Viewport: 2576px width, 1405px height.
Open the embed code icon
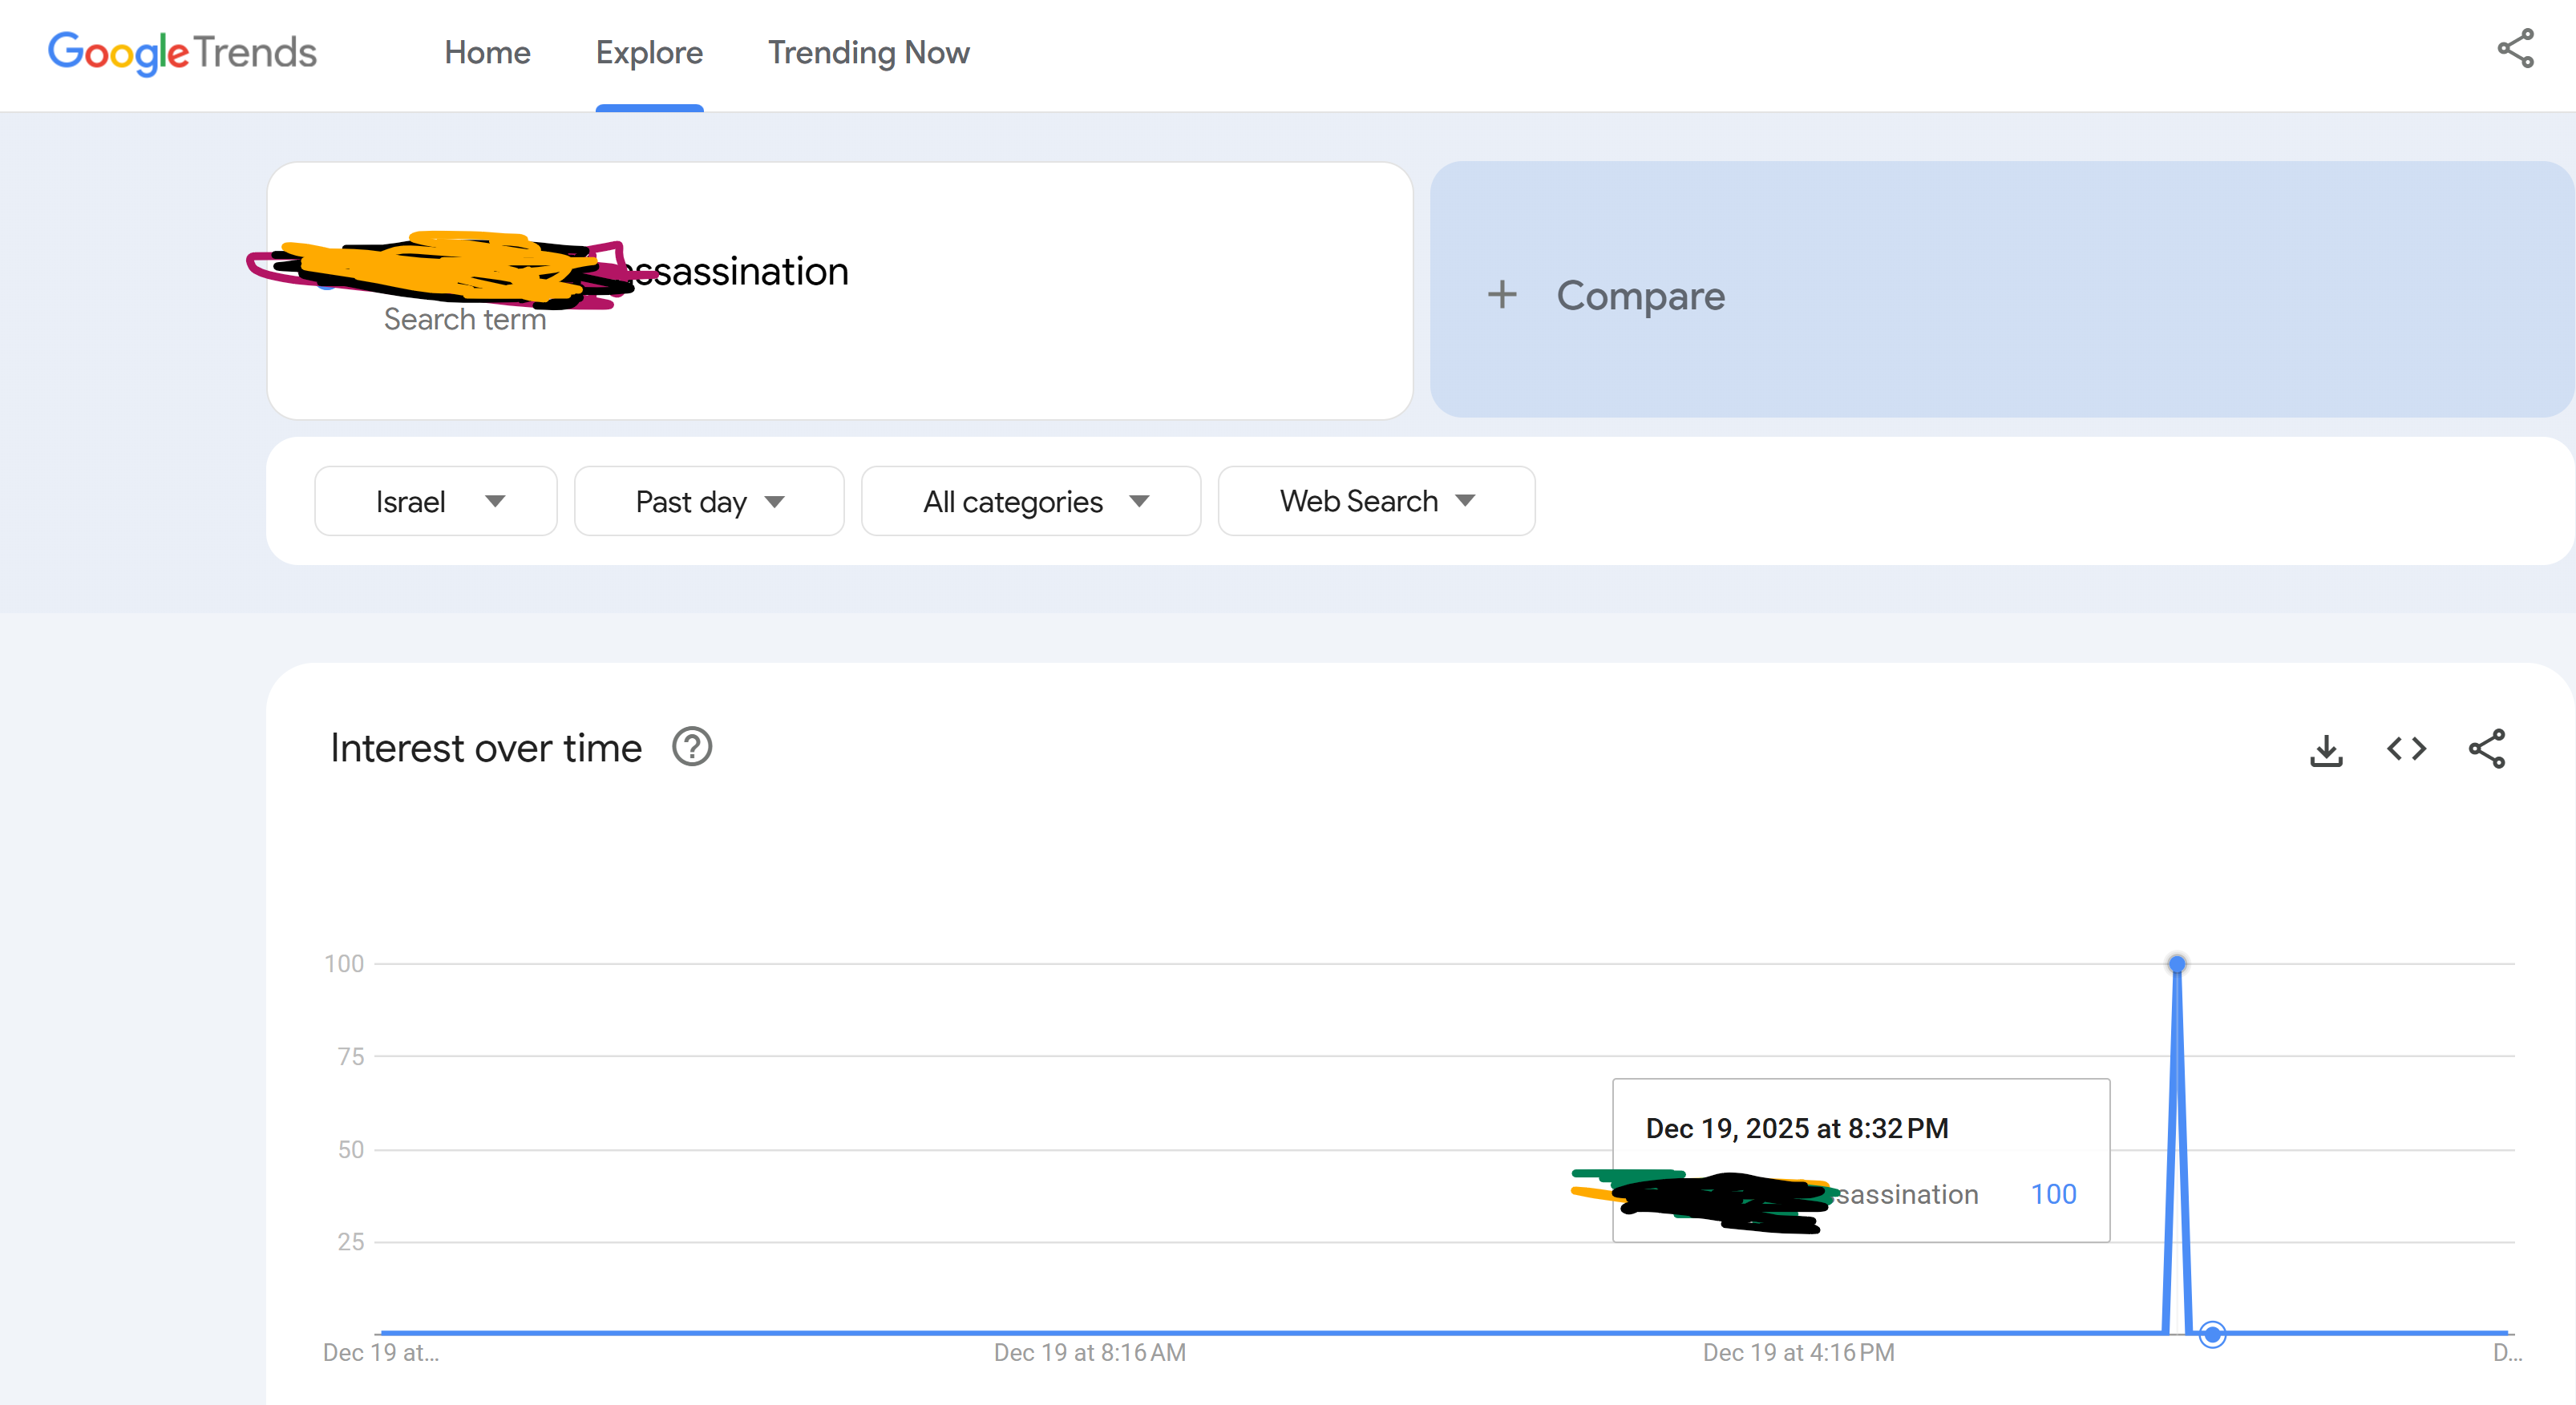tap(2406, 749)
